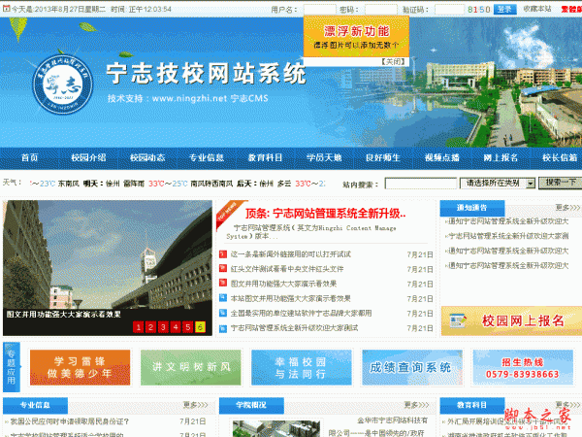582x437 pixels.
Task: Click the 专题应用 side label
Action: click(x=11, y=367)
